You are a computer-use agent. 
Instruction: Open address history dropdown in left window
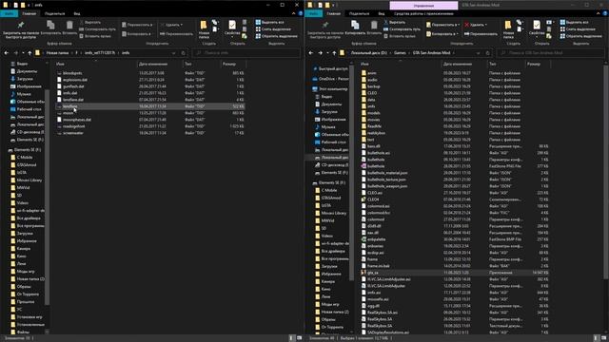pyautogui.click(x=173, y=53)
